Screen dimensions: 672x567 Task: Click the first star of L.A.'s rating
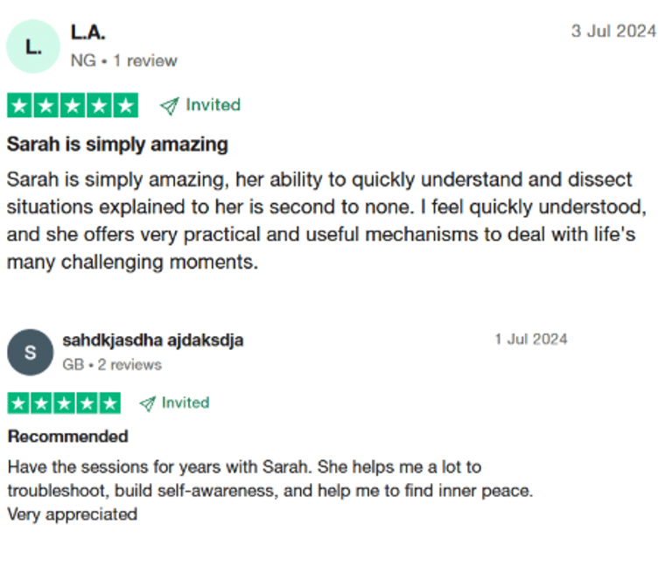pos(19,106)
